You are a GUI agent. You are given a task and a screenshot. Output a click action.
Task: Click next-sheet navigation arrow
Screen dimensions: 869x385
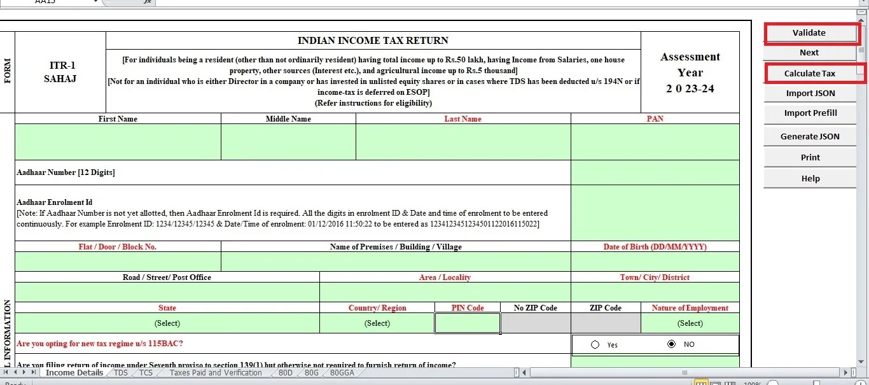pyautogui.click(x=25, y=373)
